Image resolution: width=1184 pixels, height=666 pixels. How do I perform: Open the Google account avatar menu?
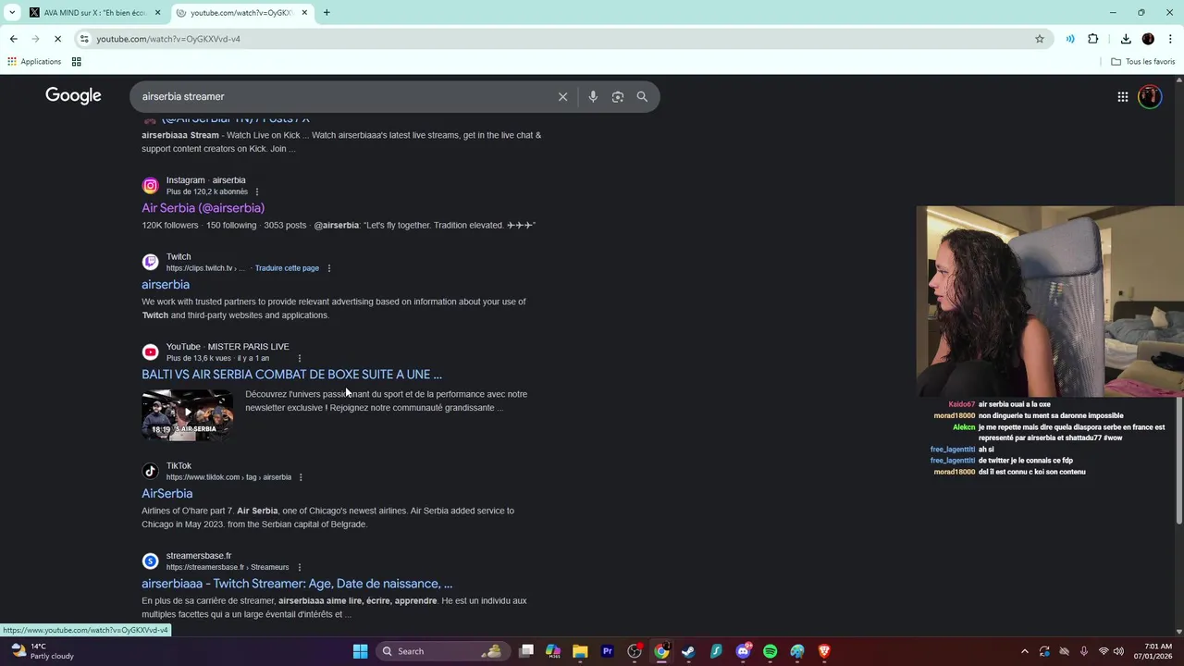(x=1150, y=96)
